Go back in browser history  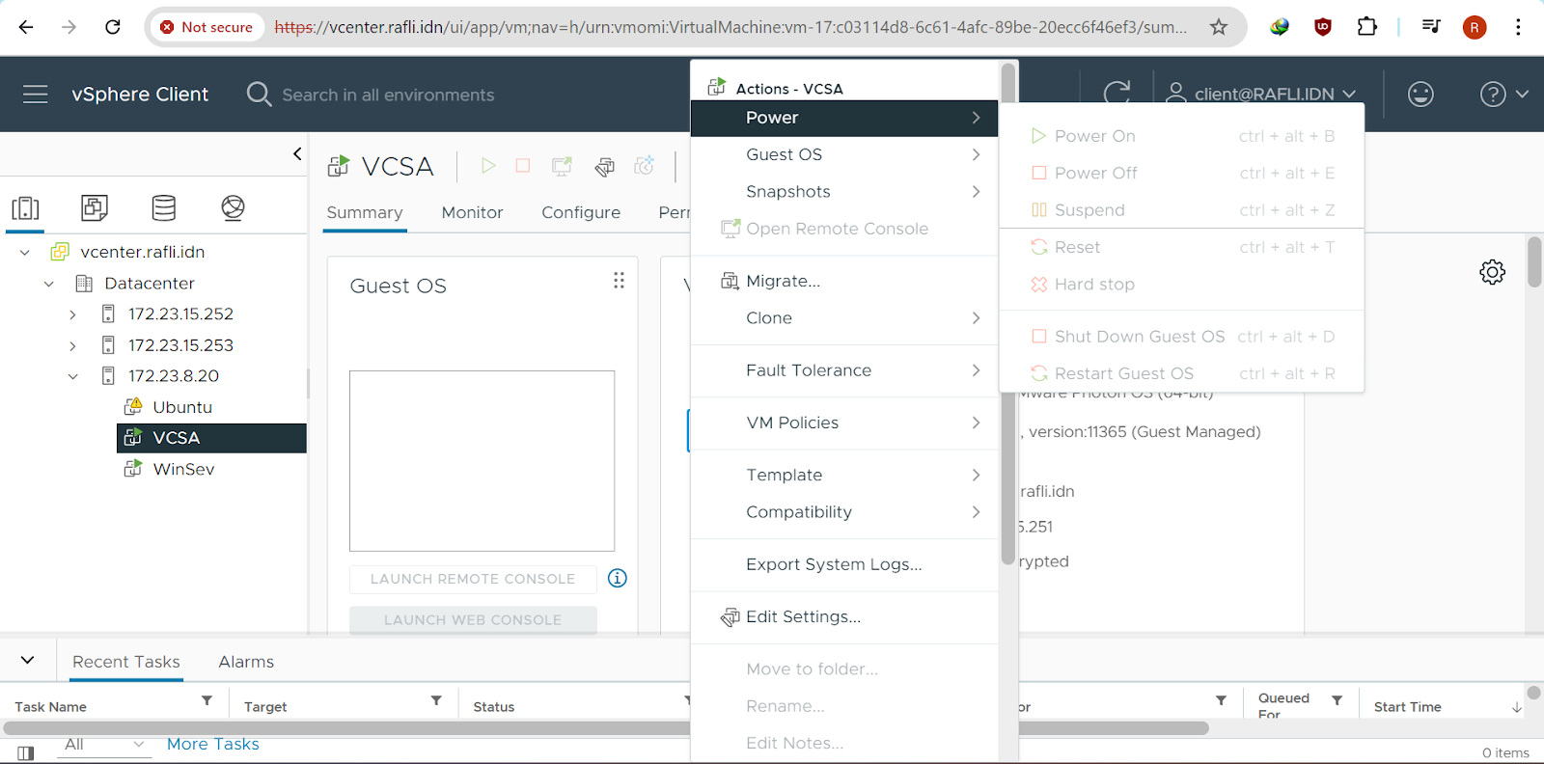pos(26,27)
